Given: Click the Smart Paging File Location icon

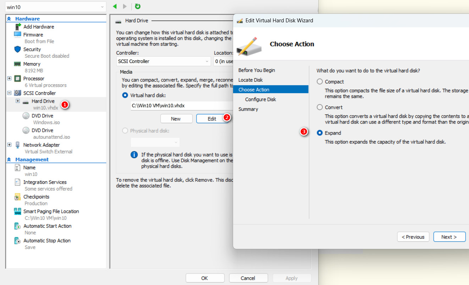Looking at the screenshot, I should tap(18, 211).
